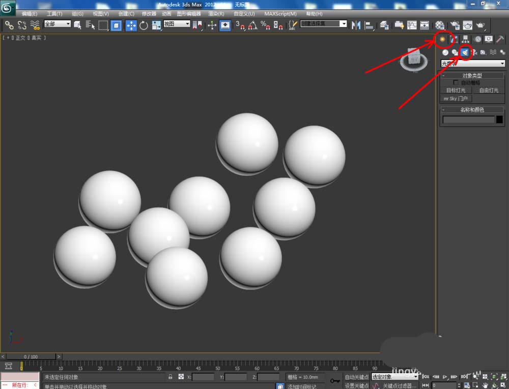Switch to the Modify panel tab
The width and height of the screenshot is (509, 389).
coord(454,39)
